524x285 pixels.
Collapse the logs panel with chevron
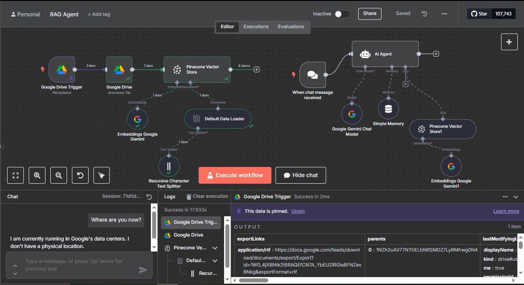pyautogui.click(x=516, y=197)
